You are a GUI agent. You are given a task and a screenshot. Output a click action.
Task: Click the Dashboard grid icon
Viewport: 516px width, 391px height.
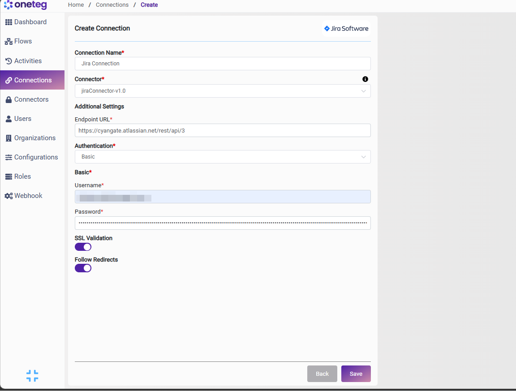pyautogui.click(x=9, y=22)
